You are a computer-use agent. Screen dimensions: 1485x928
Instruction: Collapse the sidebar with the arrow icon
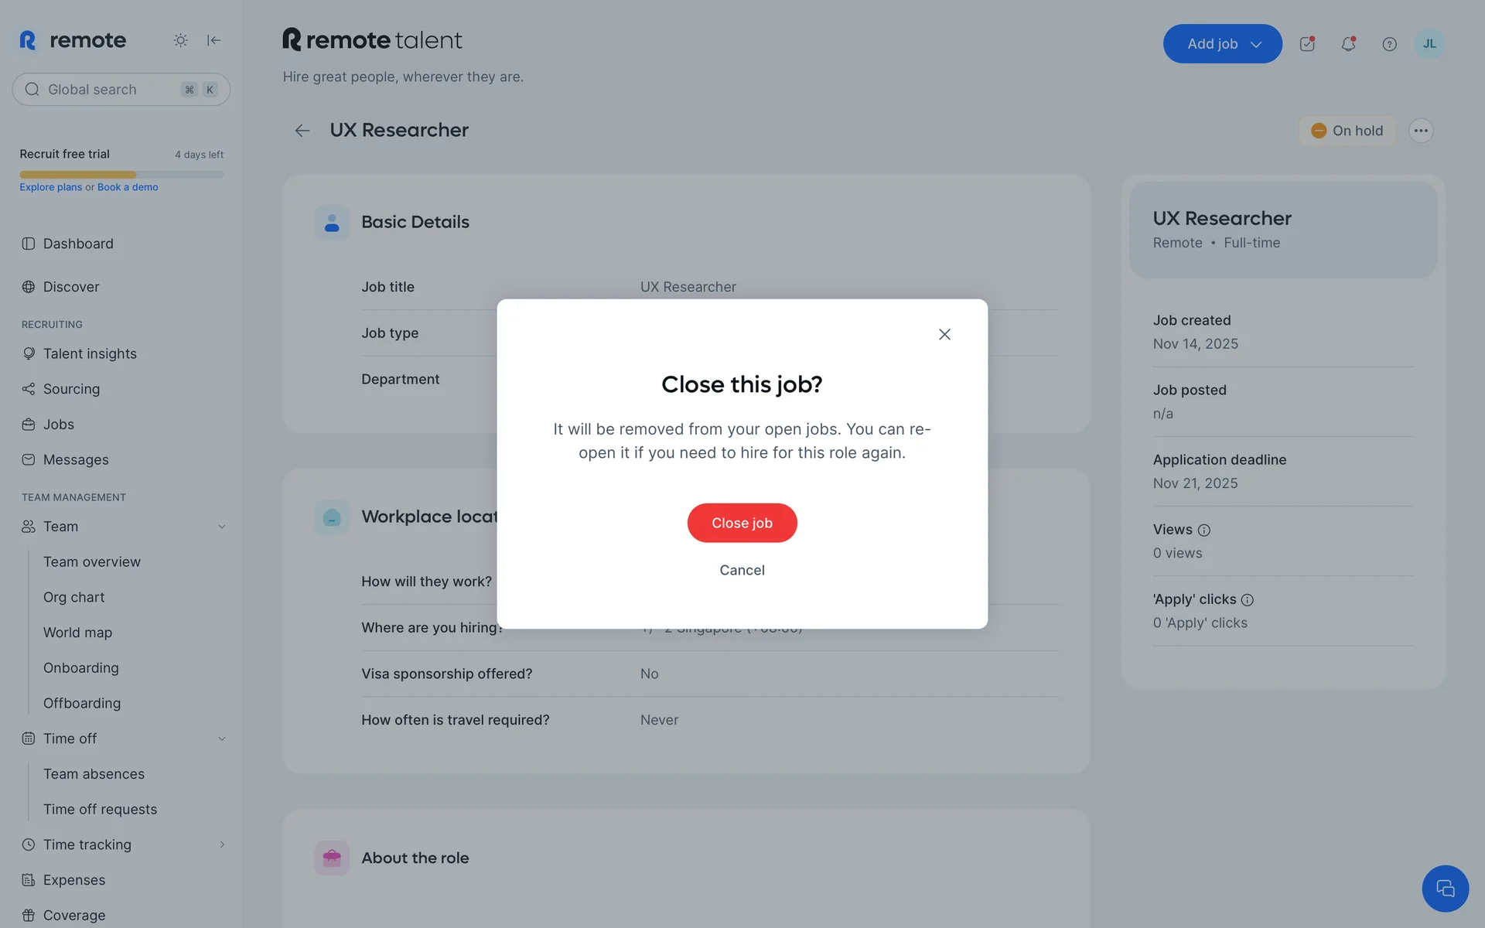point(214,40)
